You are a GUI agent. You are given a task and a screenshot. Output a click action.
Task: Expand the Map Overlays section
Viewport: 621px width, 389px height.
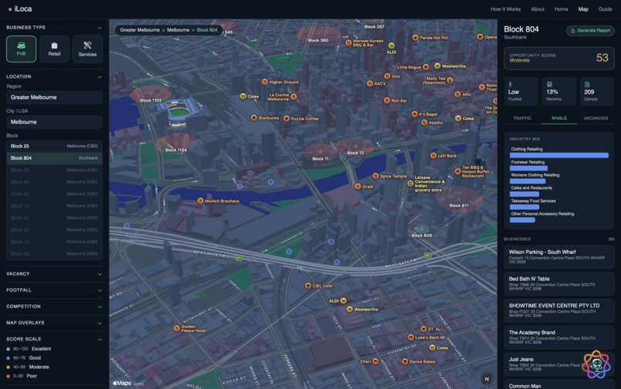pos(54,323)
